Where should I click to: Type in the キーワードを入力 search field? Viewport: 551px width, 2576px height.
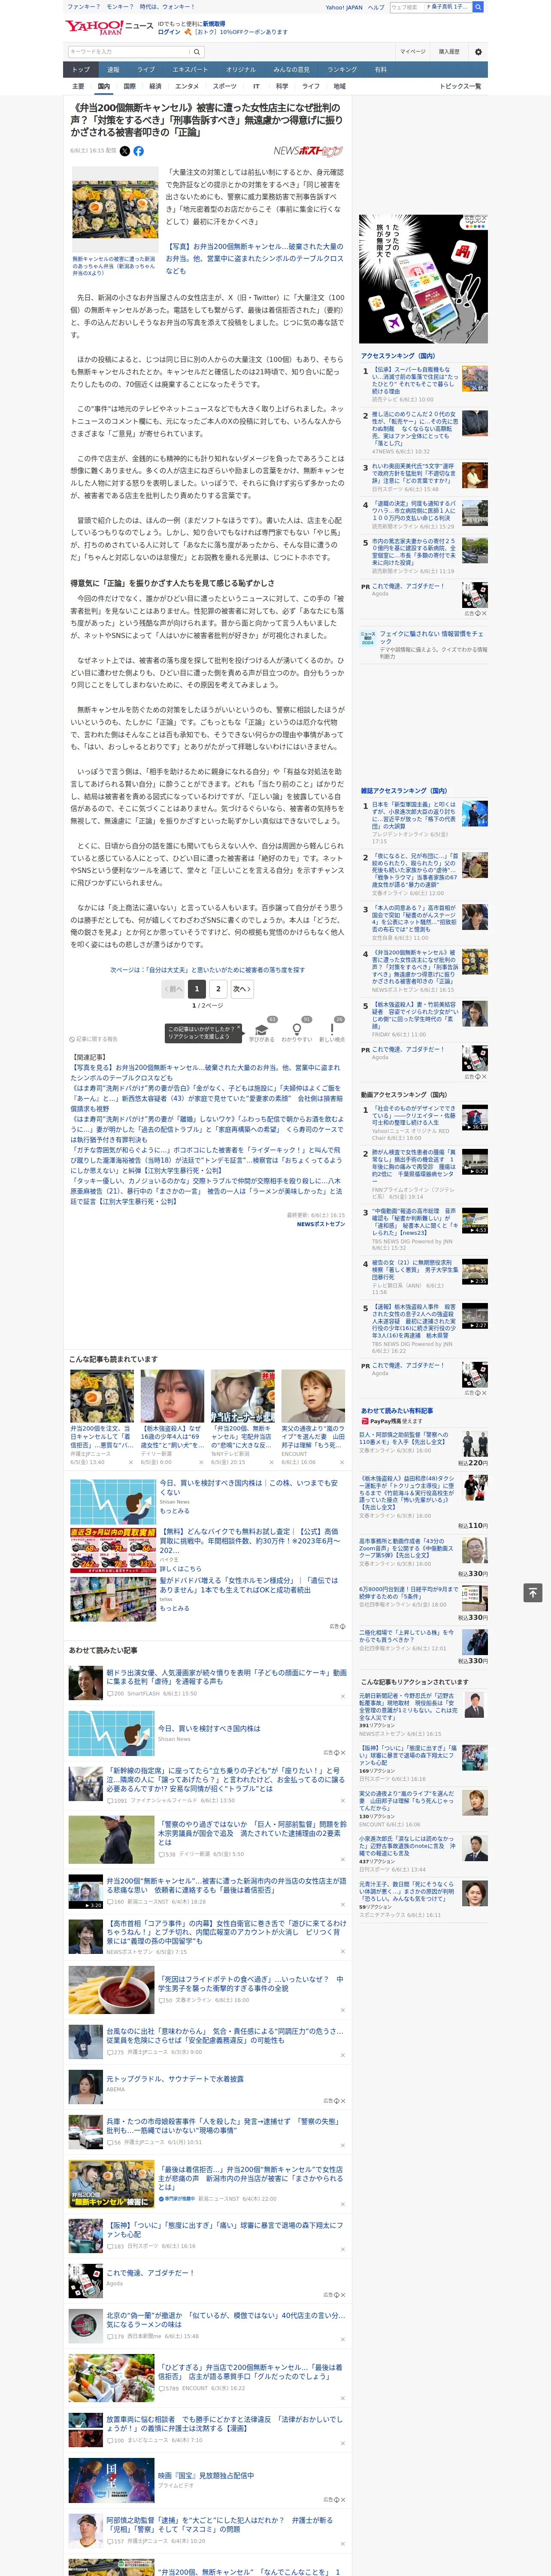pos(129,52)
